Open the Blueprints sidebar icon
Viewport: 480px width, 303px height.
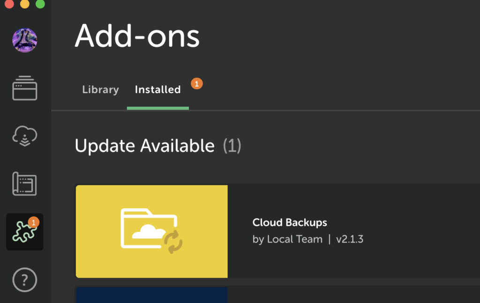click(x=25, y=184)
